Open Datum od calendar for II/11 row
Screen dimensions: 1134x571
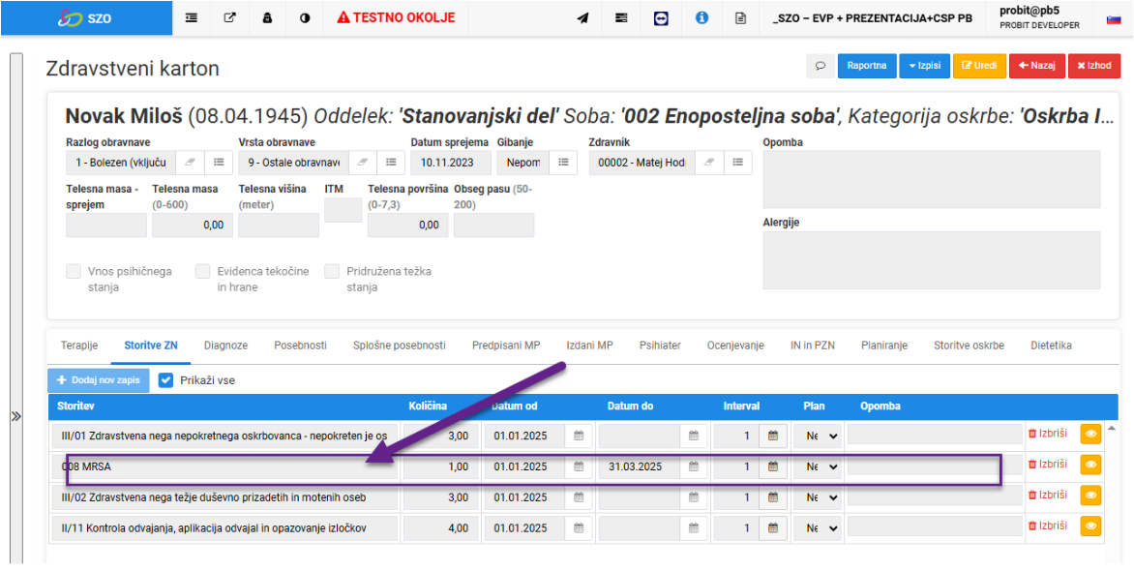pos(579,527)
